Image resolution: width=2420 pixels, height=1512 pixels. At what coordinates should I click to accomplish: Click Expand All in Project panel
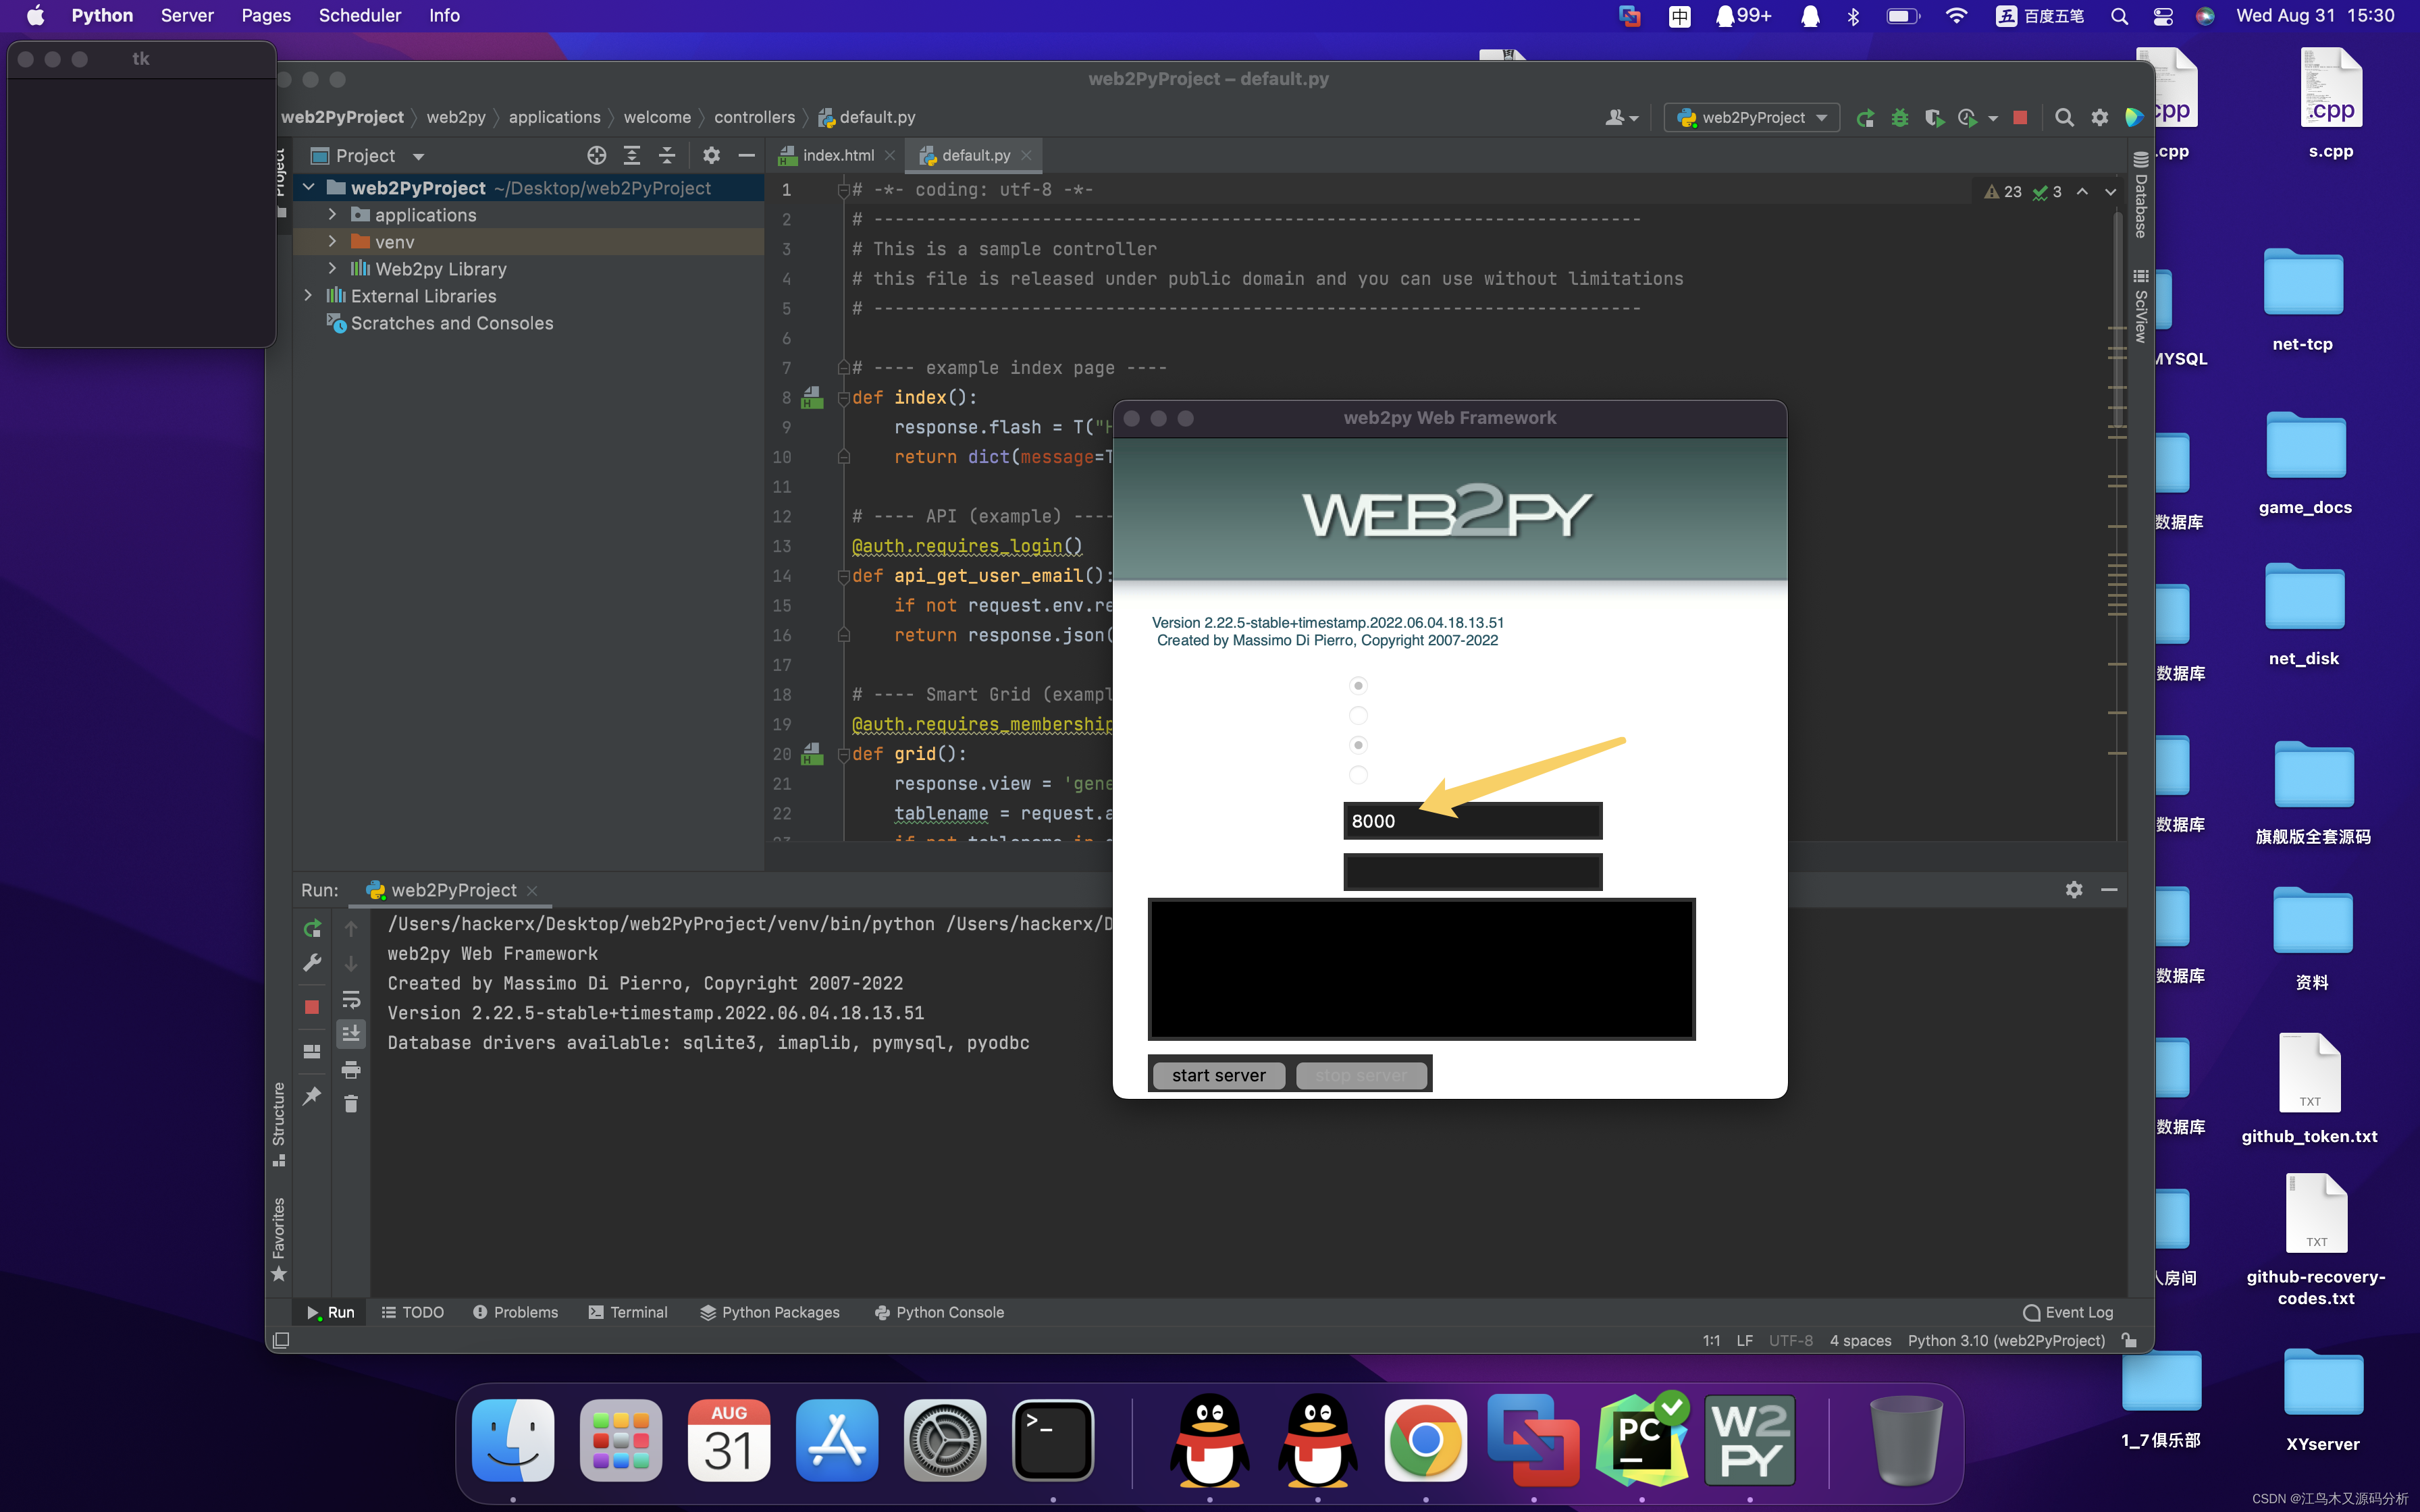(632, 155)
